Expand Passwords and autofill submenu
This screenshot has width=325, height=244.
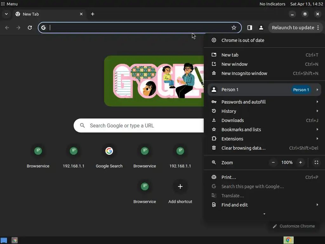(264, 102)
